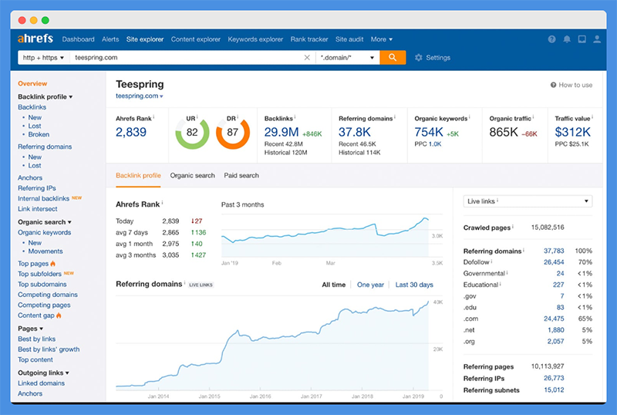Collapse the Pages sidebar section

tap(30, 329)
